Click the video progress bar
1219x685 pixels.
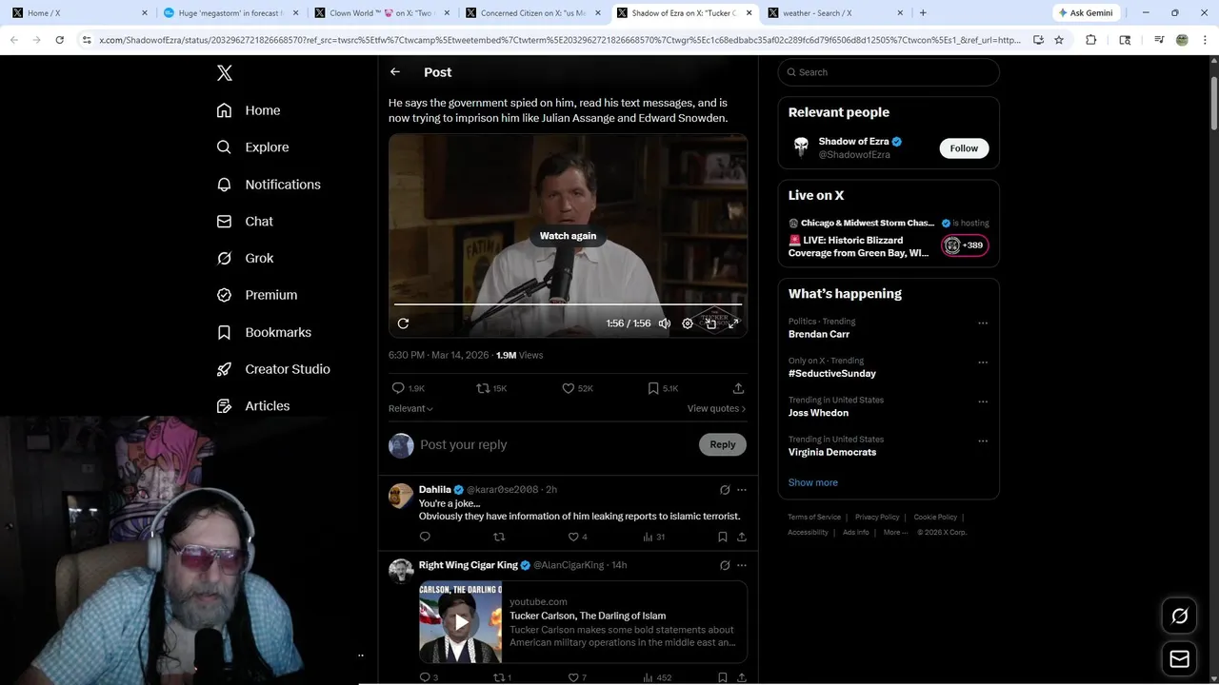point(568,304)
